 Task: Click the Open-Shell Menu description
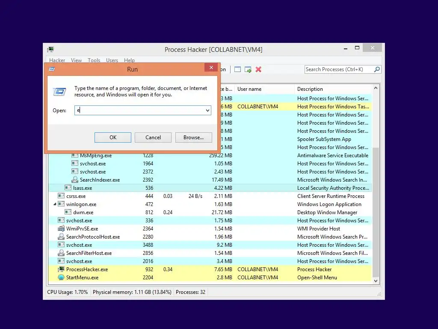[x=317, y=277]
